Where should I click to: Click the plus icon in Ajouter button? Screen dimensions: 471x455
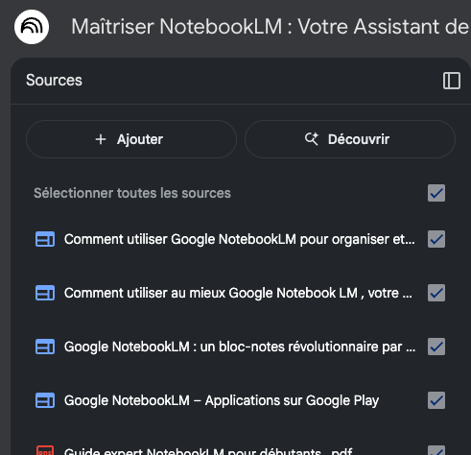(101, 139)
